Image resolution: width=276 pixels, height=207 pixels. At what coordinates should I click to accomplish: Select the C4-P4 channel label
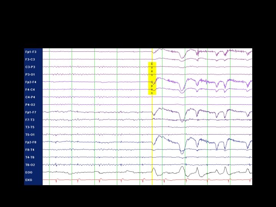pyautogui.click(x=30, y=97)
